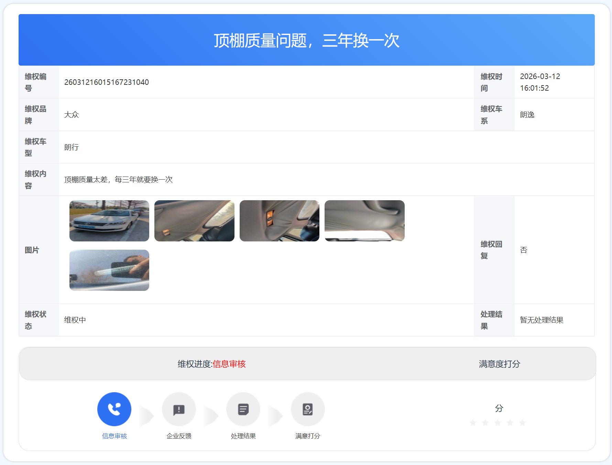Click the red 信息审核 progress status text
The image size is (612, 465).
tap(229, 364)
